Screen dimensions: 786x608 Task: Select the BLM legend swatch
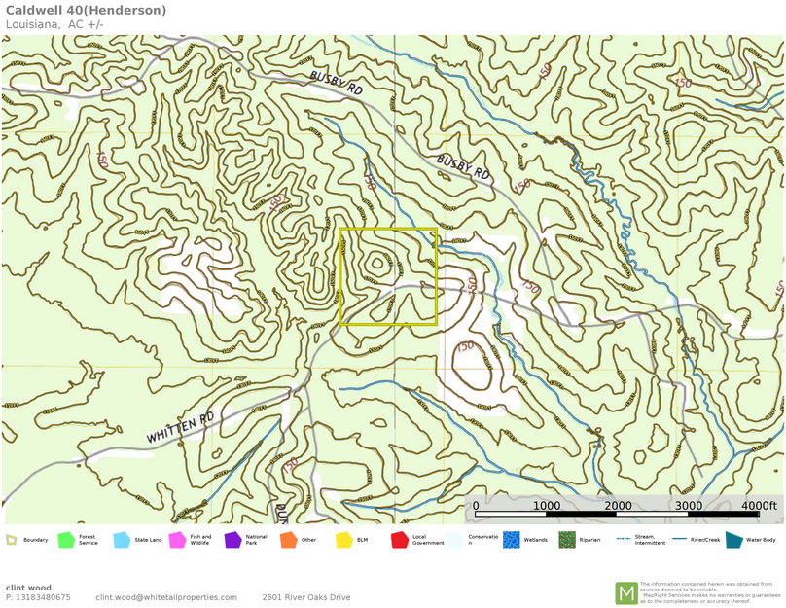point(342,540)
